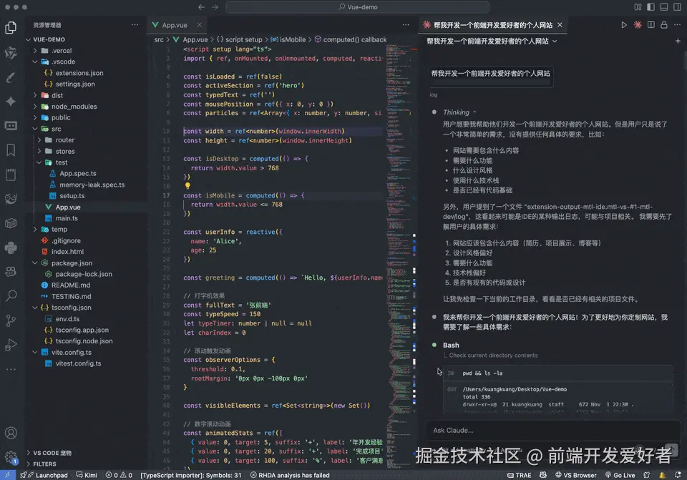Image resolution: width=687 pixels, height=480 pixels.
Task: Expand the node_modules folder
Action: [x=35, y=107]
